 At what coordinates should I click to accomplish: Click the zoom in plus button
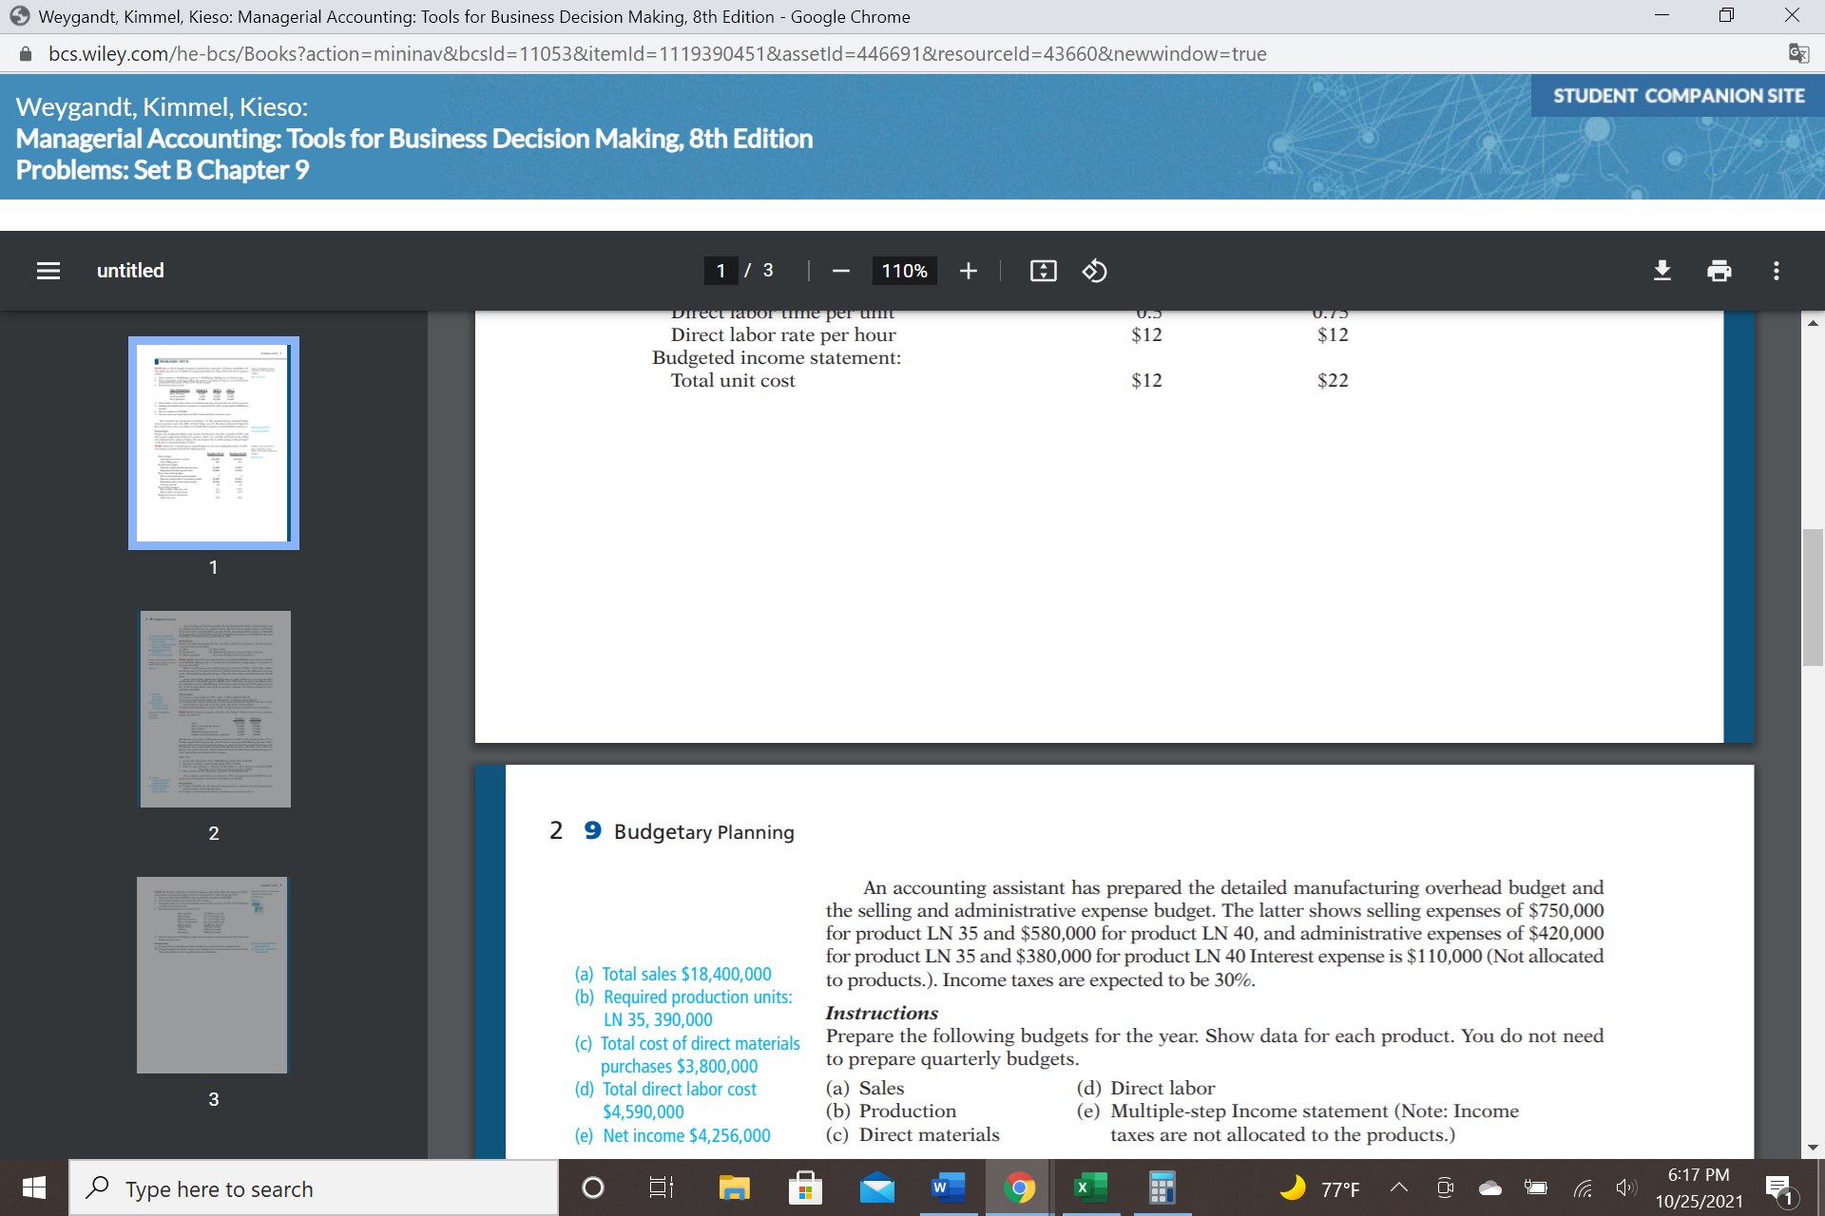pos(968,271)
